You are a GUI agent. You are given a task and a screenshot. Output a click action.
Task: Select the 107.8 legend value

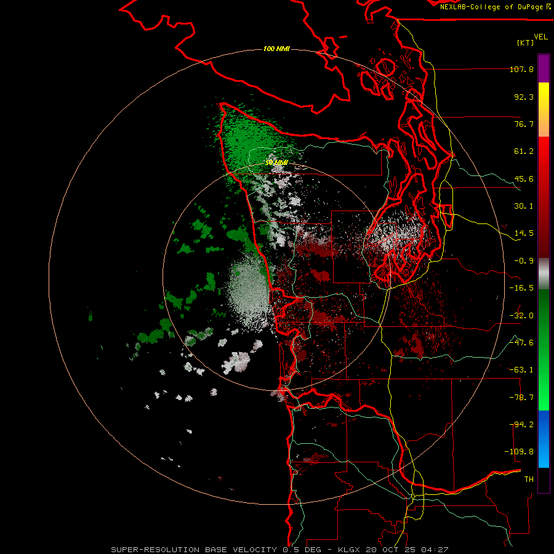point(521,69)
